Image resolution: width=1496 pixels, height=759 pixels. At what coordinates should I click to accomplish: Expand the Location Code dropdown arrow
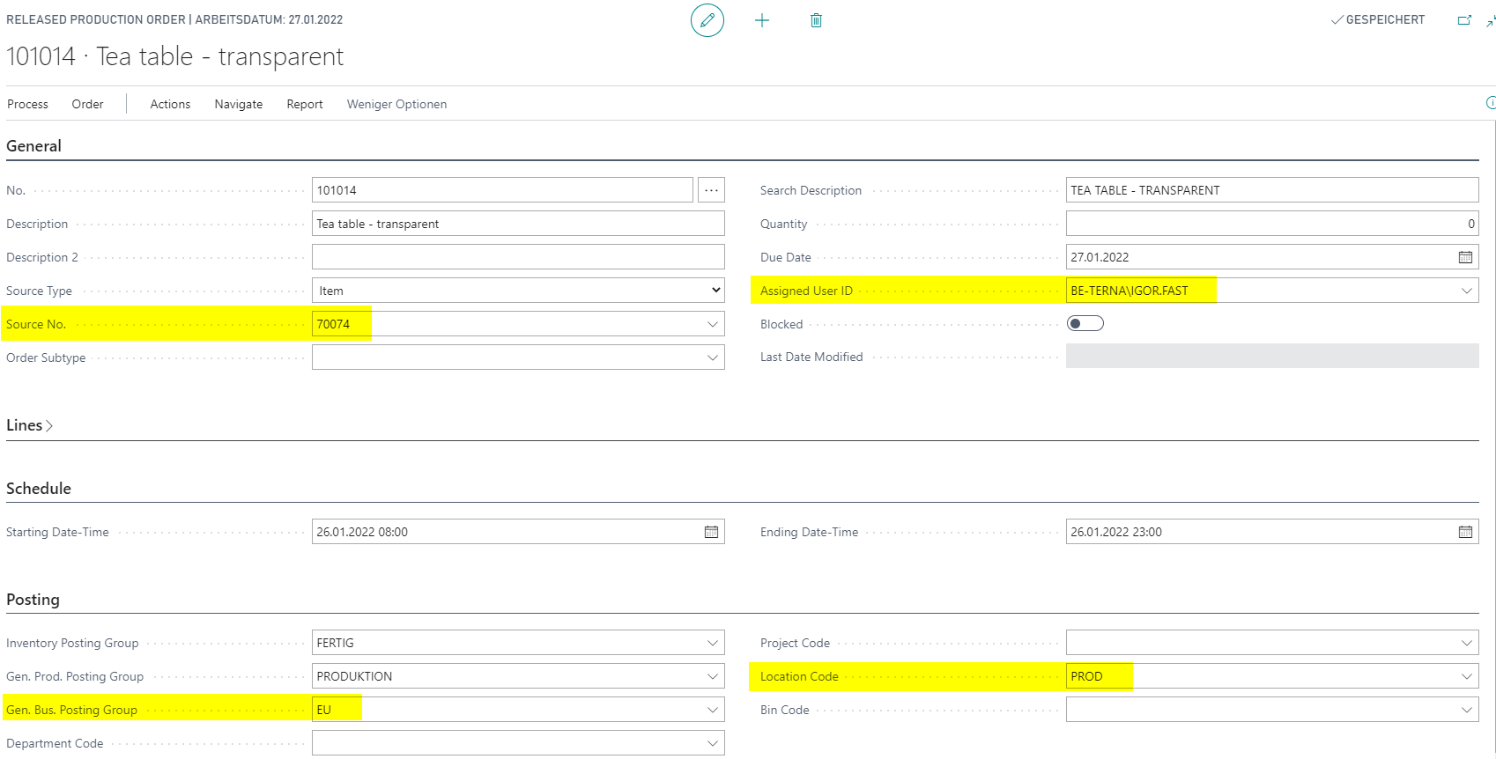(1466, 676)
